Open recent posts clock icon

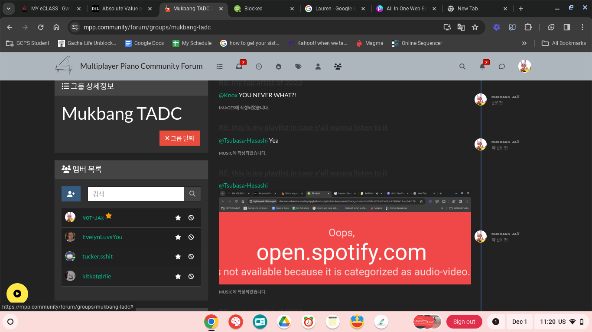click(259, 67)
